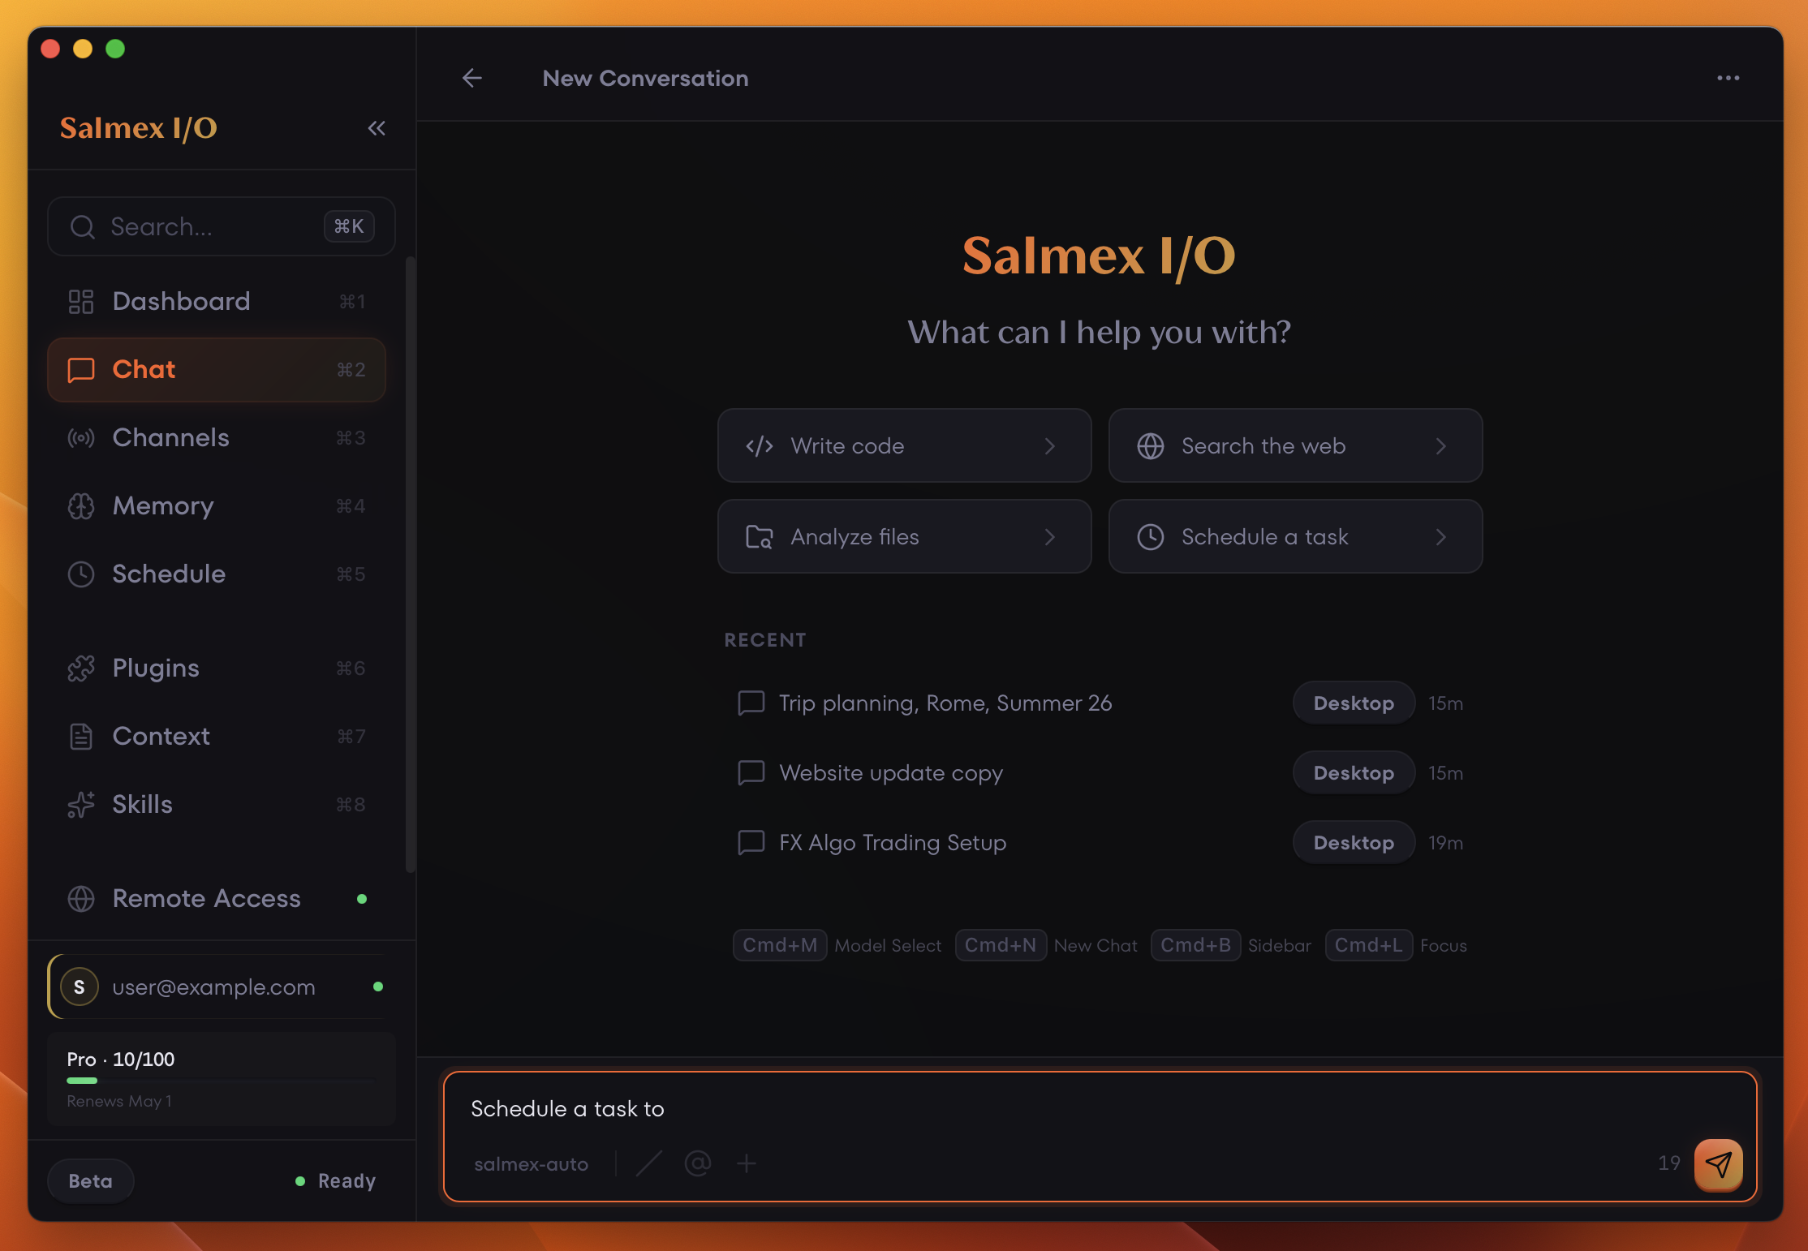This screenshot has height=1251, width=1808.
Task: Choose the Search the web suggestion
Action: pyautogui.click(x=1295, y=445)
